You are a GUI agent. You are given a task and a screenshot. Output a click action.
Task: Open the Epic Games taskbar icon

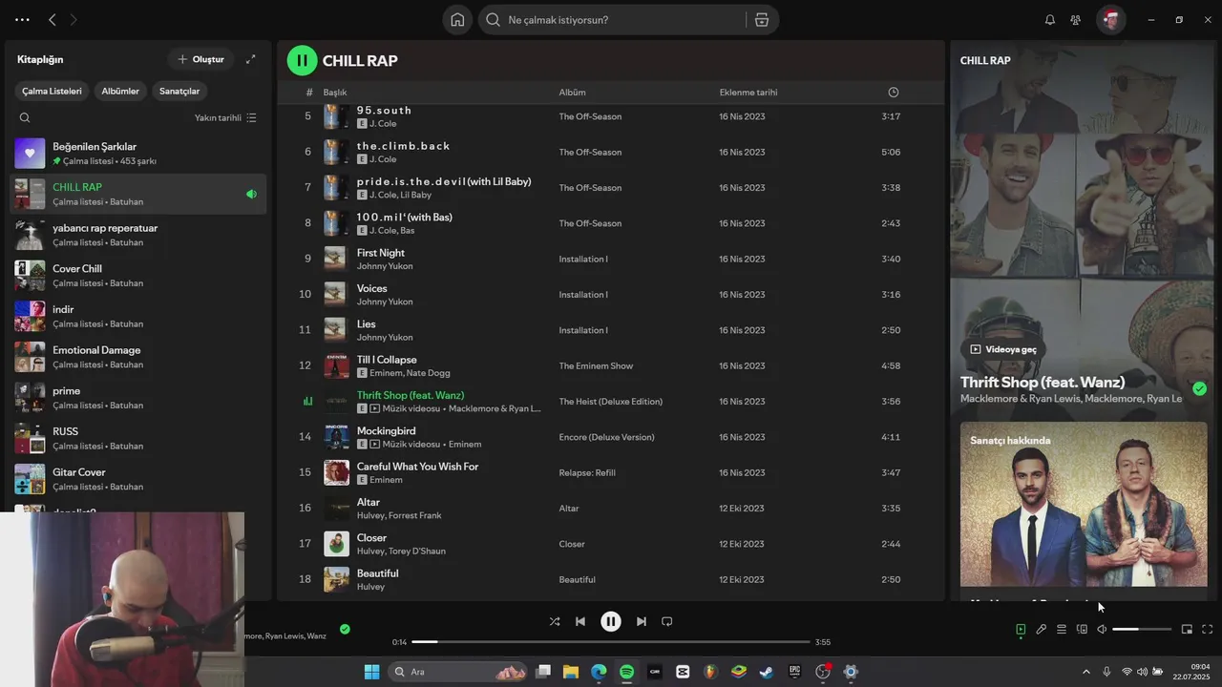tap(794, 672)
